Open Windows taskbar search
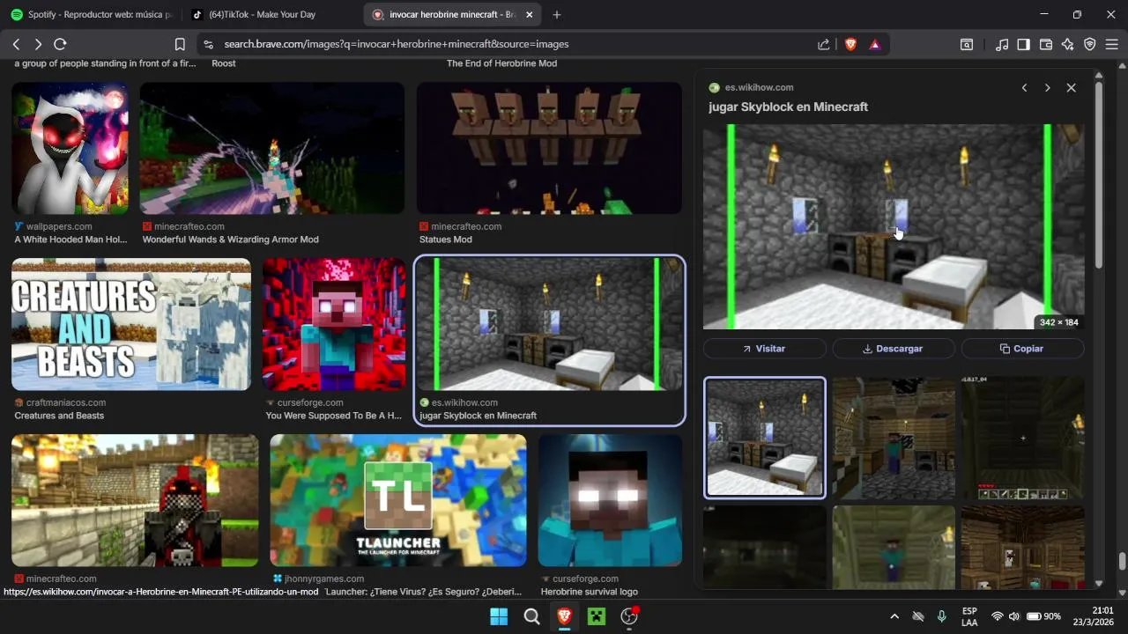 (531, 616)
